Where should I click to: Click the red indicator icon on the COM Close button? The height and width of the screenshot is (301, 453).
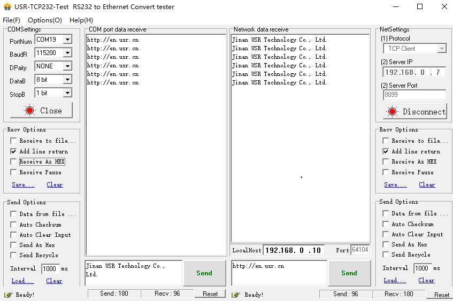[29, 110]
